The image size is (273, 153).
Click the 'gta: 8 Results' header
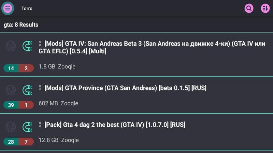[21, 25]
